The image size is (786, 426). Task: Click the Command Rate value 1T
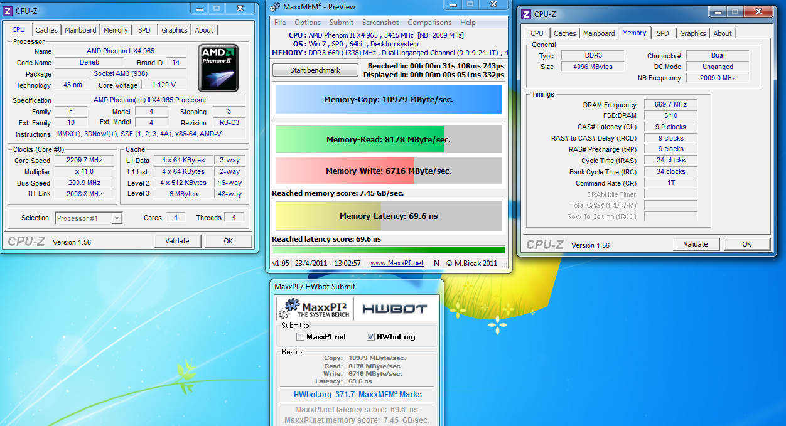[671, 183]
